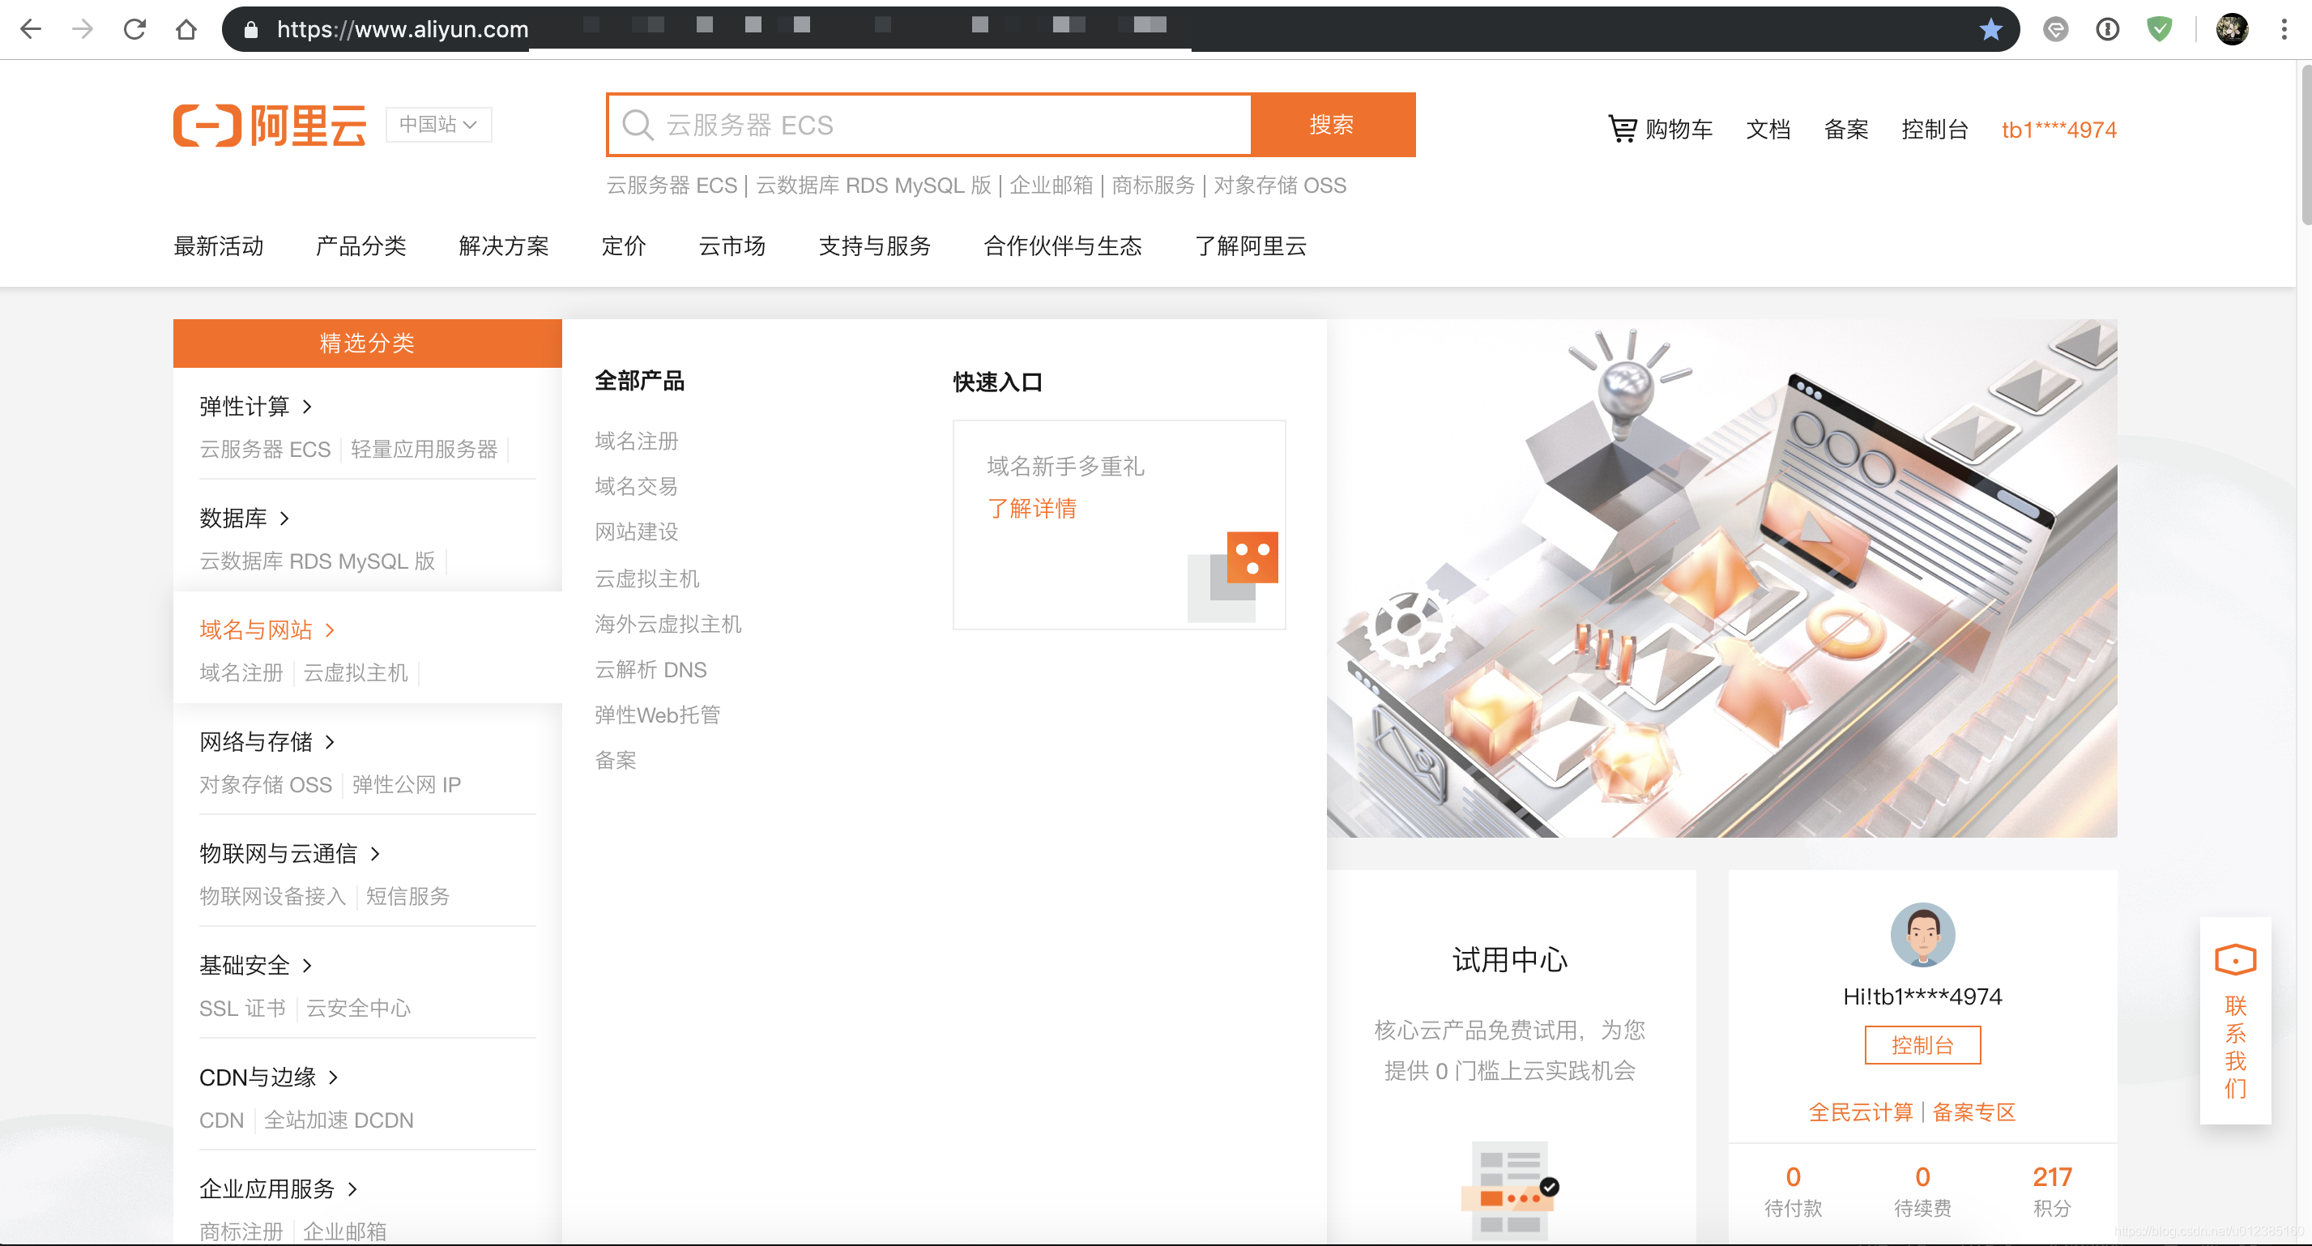Select 弹性Web托管 in product list
This screenshot has width=2312, height=1246.
pyautogui.click(x=657, y=715)
